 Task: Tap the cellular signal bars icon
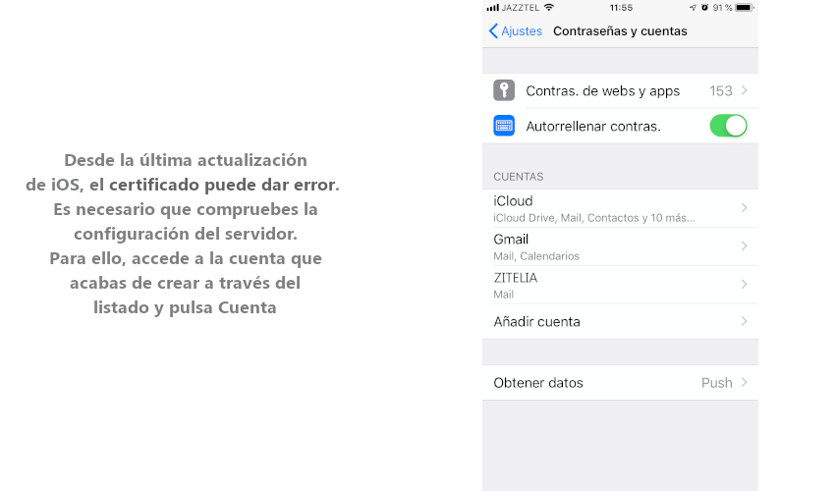click(493, 7)
